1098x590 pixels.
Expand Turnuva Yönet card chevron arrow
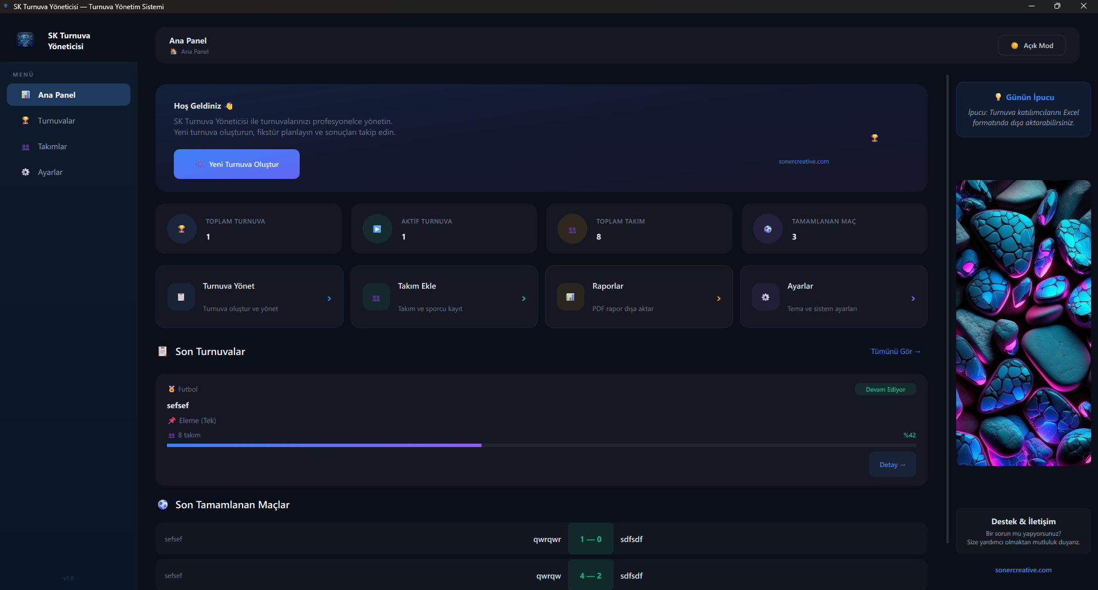(x=329, y=298)
